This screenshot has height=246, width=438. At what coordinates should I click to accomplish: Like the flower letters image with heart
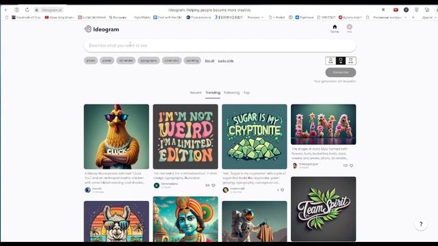tap(351, 165)
